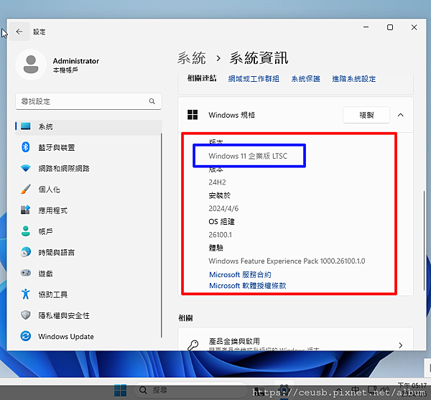
Task: Open the Microsoft 服務合約 link
Action: [240, 274]
